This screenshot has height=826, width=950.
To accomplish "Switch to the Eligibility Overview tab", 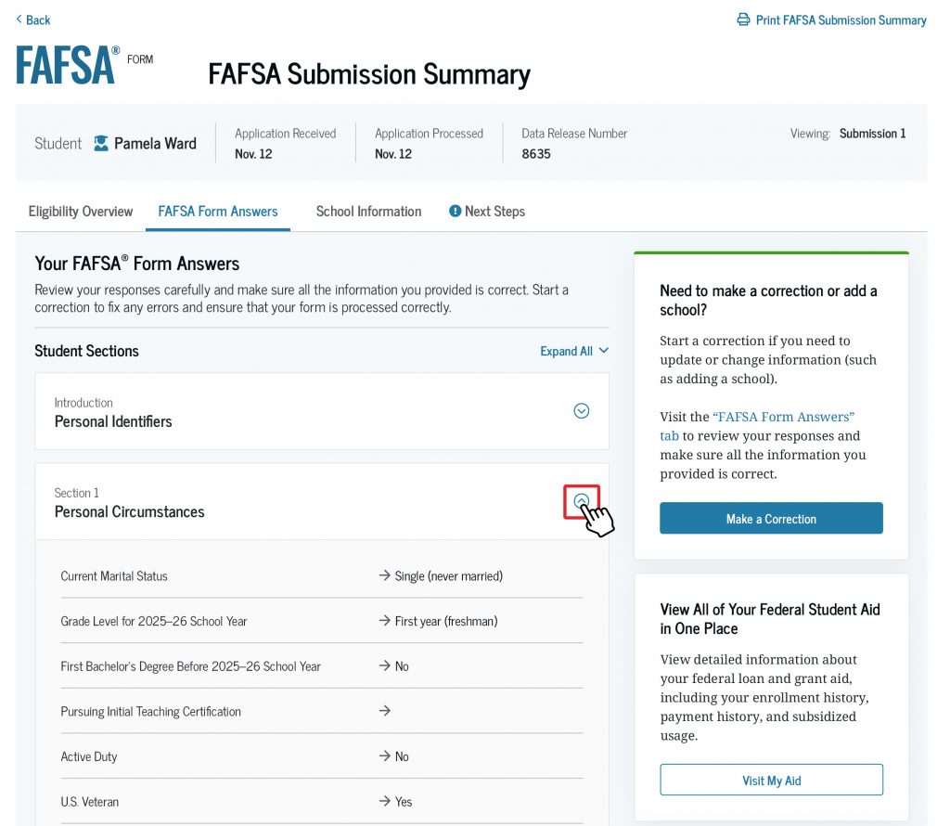I will (x=81, y=212).
